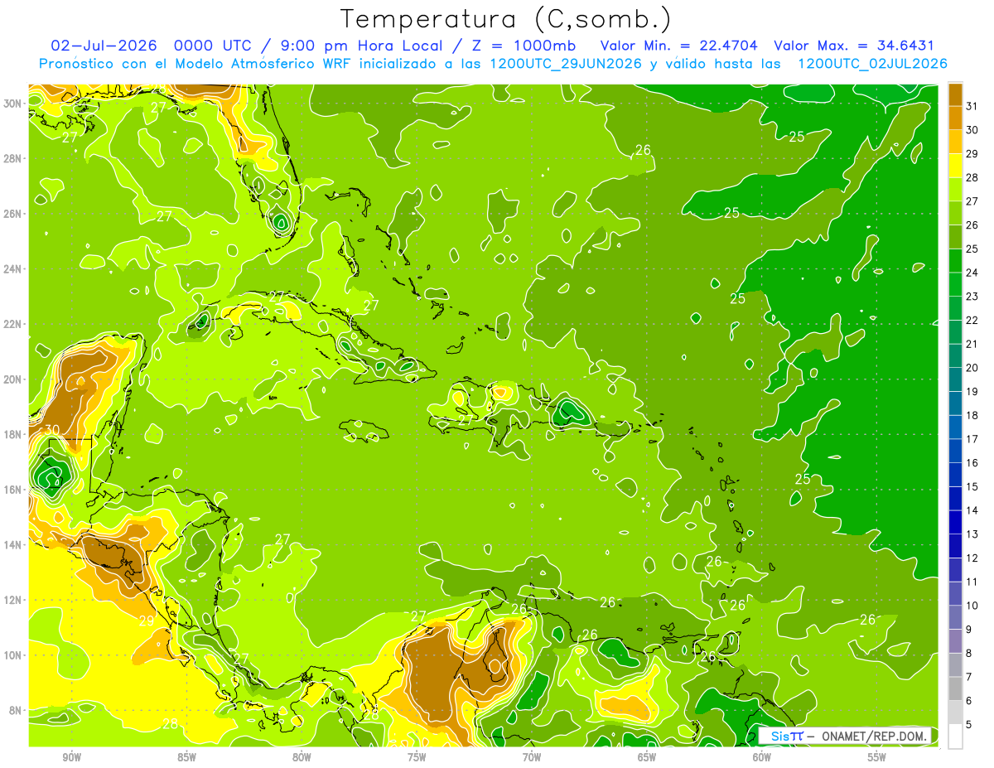
Task: Select the "02-Jul-2026" date text in the header
Action: pos(104,45)
